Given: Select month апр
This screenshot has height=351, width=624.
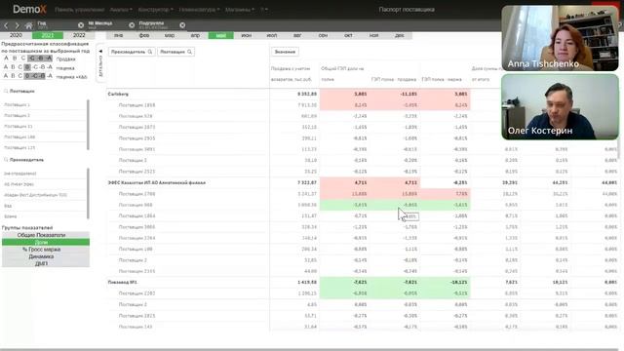Looking at the screenshot, I should click(195, 35).
